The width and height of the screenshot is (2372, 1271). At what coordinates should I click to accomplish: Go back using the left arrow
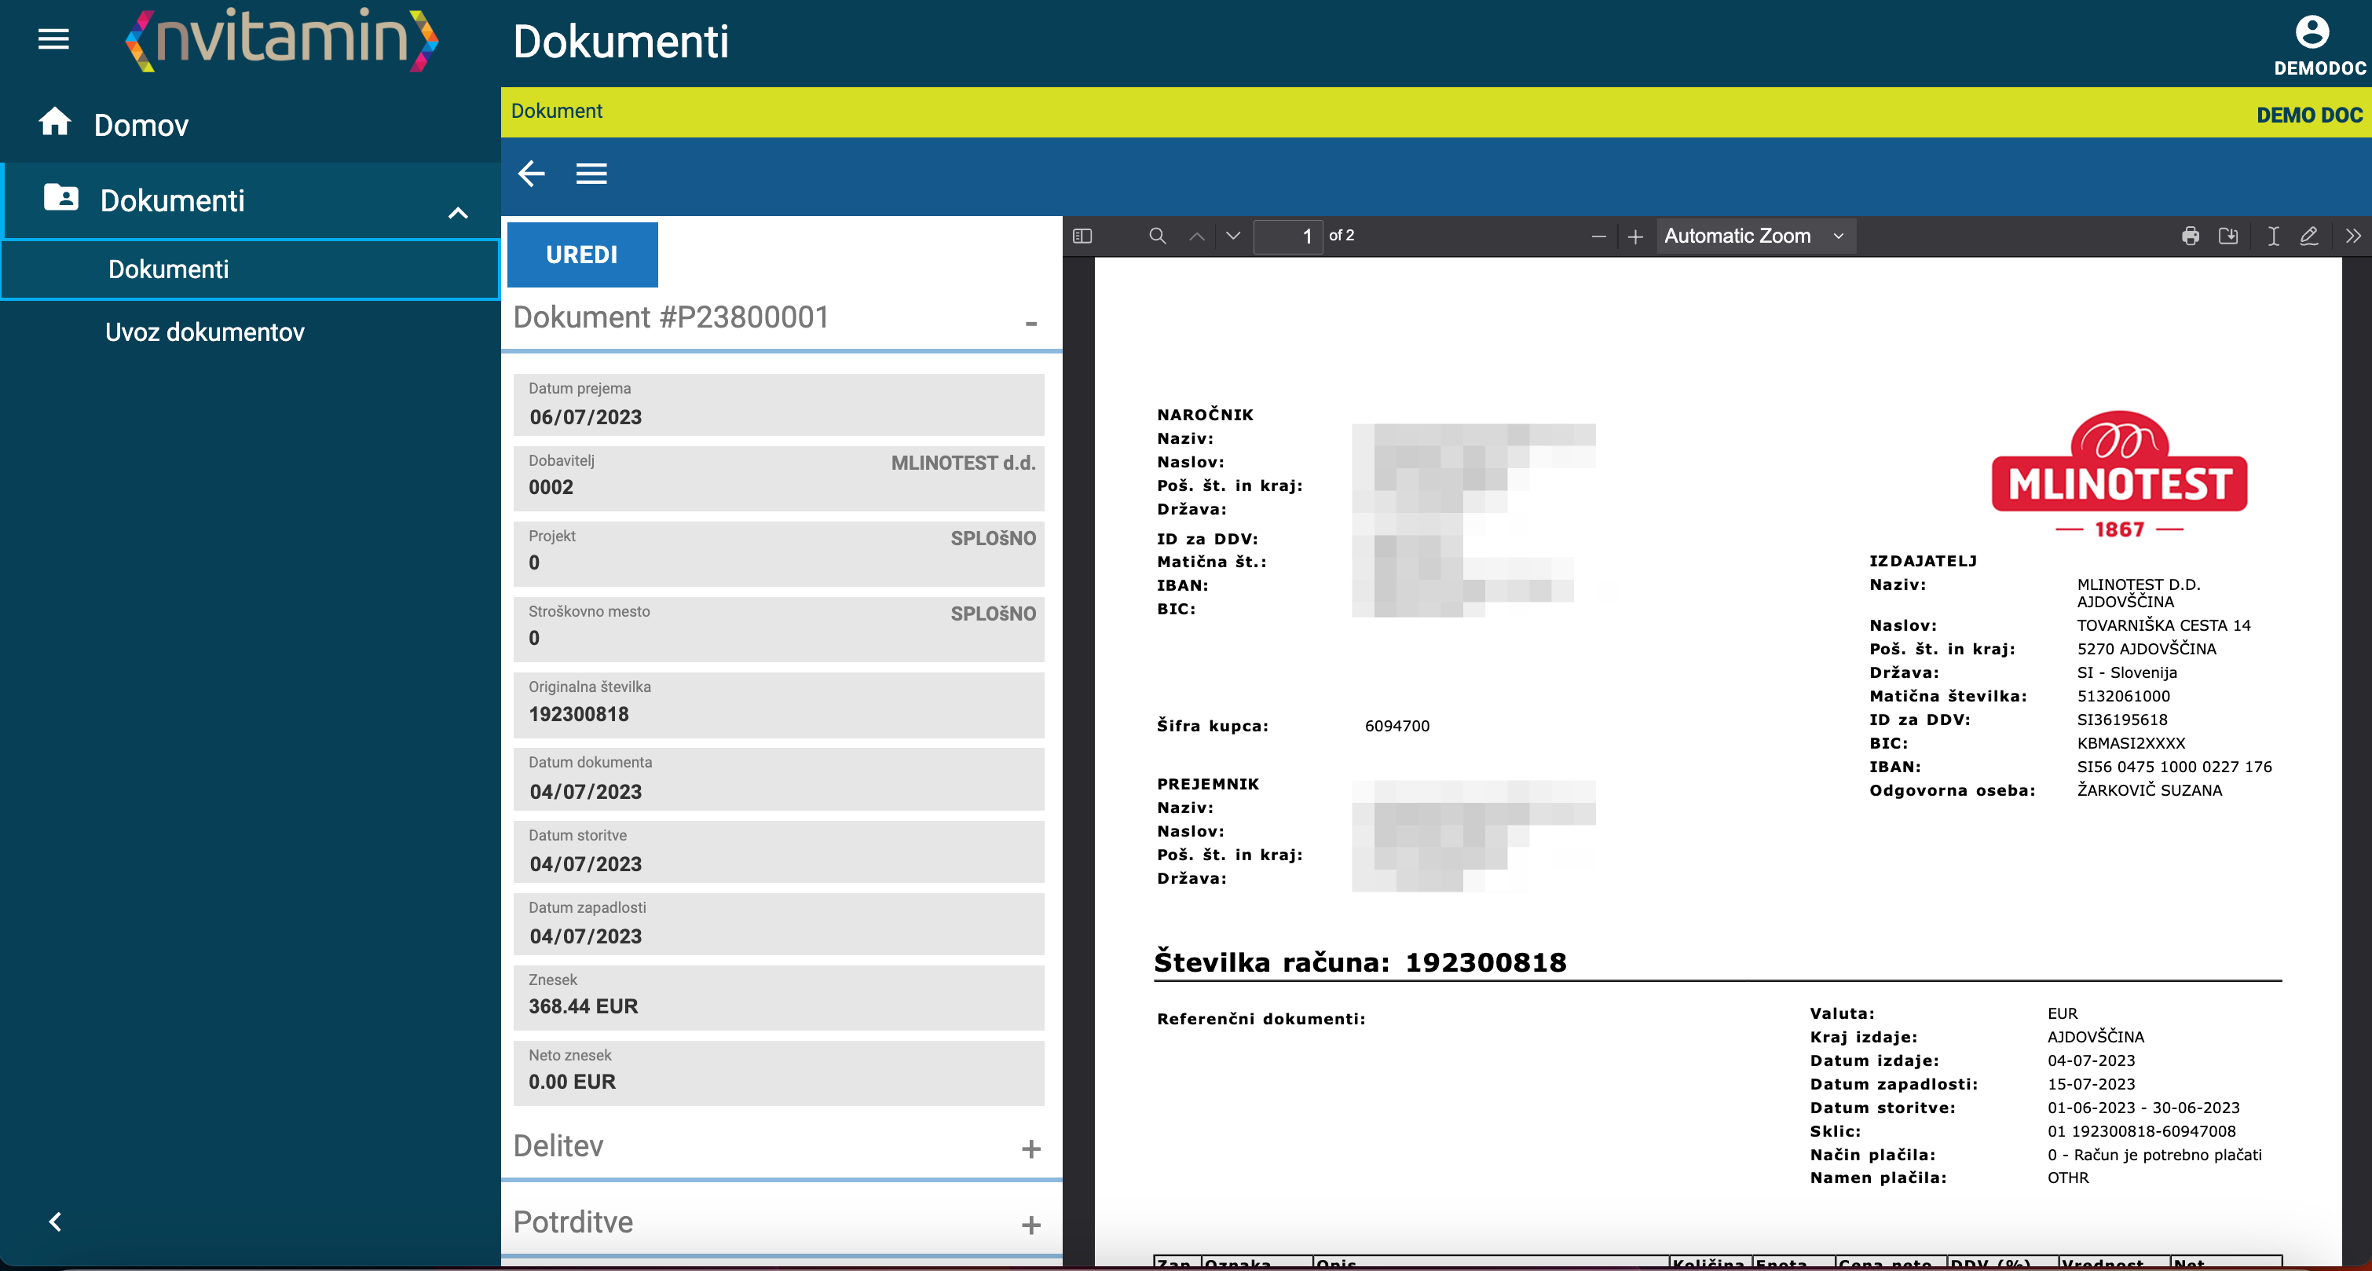click(x=531, y=173)
